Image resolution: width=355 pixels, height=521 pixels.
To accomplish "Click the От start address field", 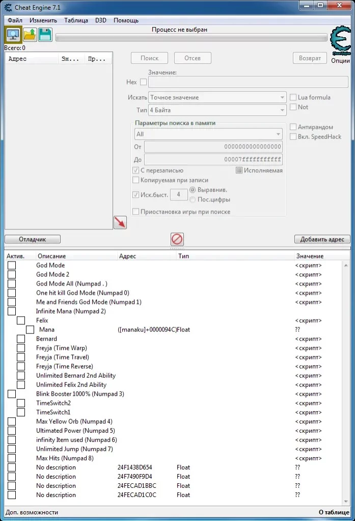I will [213, 146].
